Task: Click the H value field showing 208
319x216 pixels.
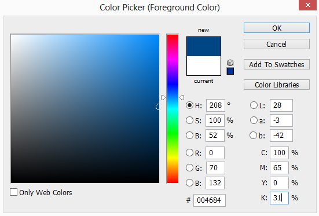Action: pyautogui.click(x=215, y=105)
